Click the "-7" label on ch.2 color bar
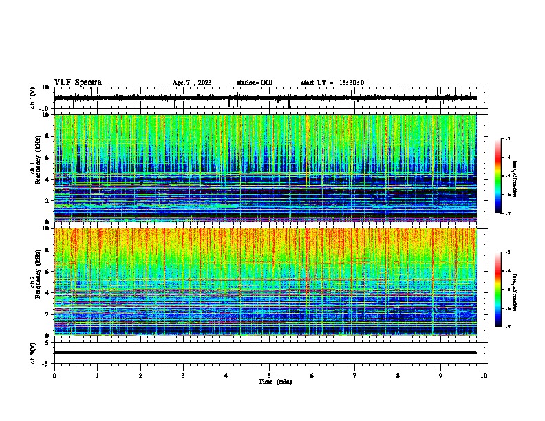This screenshot has width=545, height=421. [x=508, y=327]
